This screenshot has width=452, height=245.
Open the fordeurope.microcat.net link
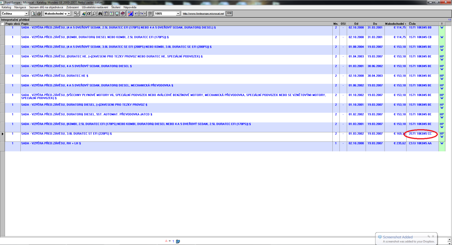(203, 13)
